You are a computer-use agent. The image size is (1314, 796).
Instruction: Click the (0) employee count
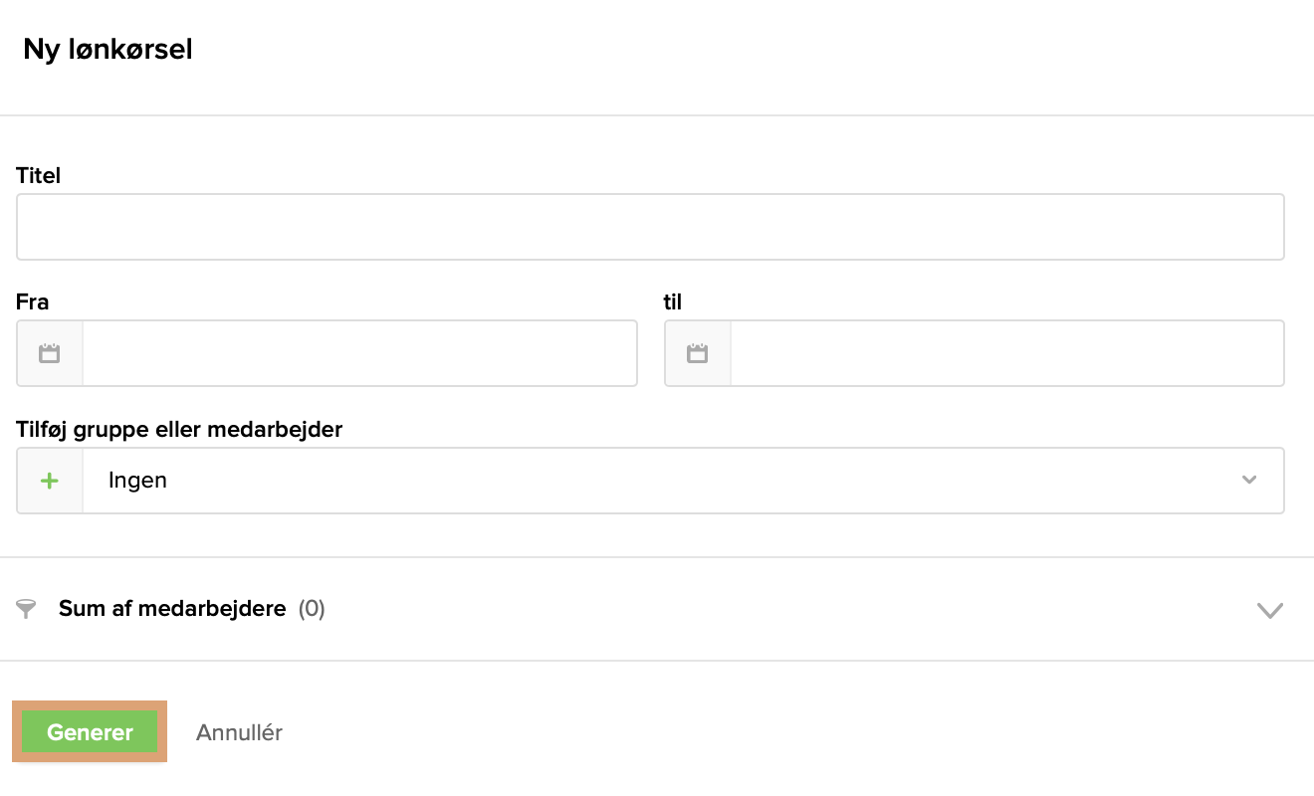click(312, 609)
